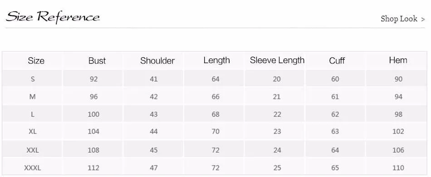Select the Hem column header
431x177 pixels.
tap(398, 60)
